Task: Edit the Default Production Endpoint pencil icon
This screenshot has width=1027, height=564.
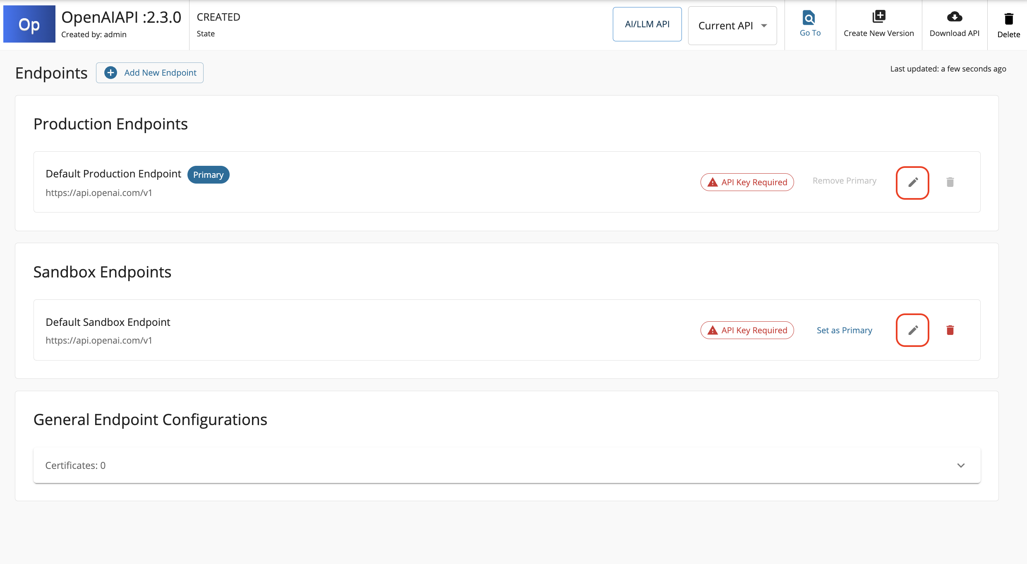Action: [913, 182]
